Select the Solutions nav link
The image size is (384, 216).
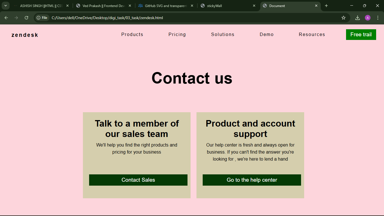pos(223,35)
